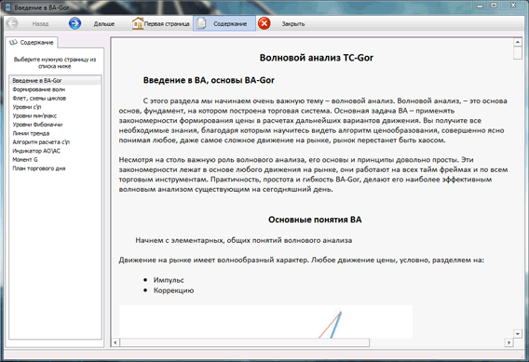This screenshot has height=362, width=529.
Task: Click the grey Back arrow icon
Action: pyautogui.click(x=12, y=23)
